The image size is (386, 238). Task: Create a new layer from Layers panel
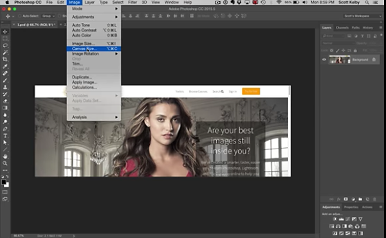pyautogui.click(x=367, y=199)
